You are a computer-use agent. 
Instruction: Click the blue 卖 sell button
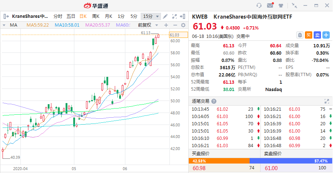317,35
